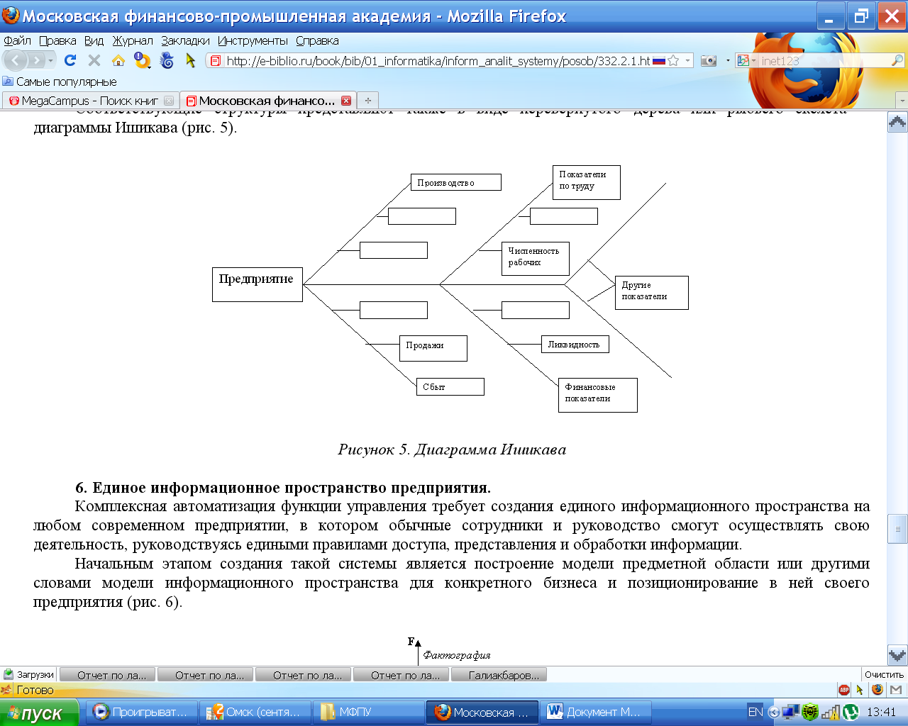This screenshot has width=908, height=726.
Task: Click the Численность рабочих diagram box
Action: click(x=536, y=259)
